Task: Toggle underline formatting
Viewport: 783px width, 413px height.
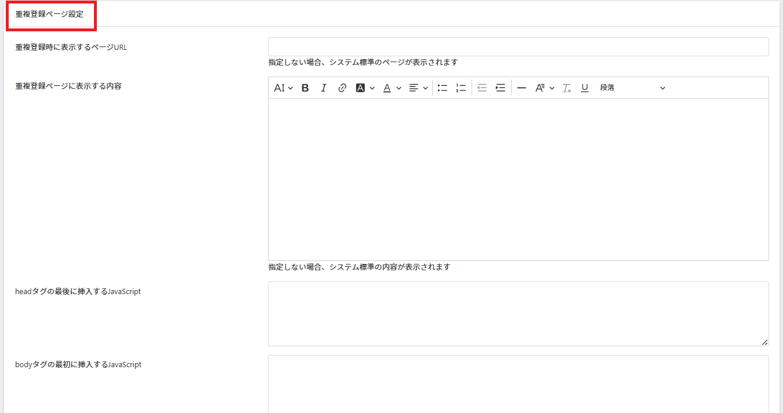Action: (585, 88)
